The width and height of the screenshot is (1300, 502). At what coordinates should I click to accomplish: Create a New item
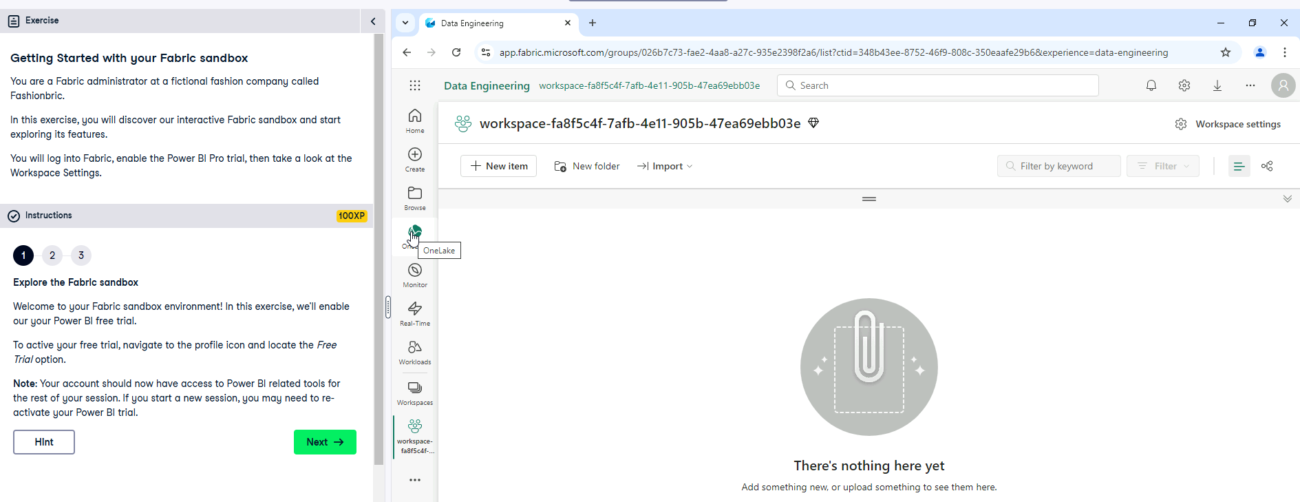tap(498, 166)
